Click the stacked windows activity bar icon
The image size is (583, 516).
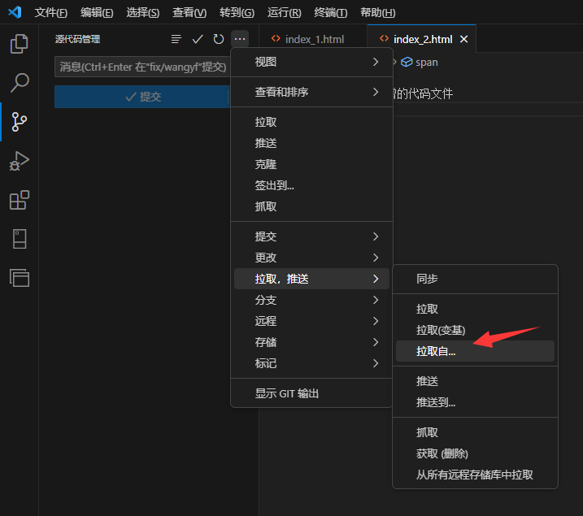(20, 278)
